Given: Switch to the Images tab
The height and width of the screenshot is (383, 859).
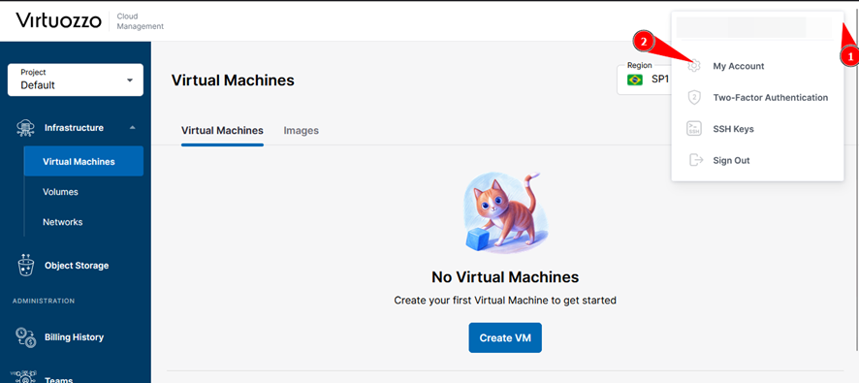Looking at the screenshot, I should pyautogui.click(x=302, y=130).
